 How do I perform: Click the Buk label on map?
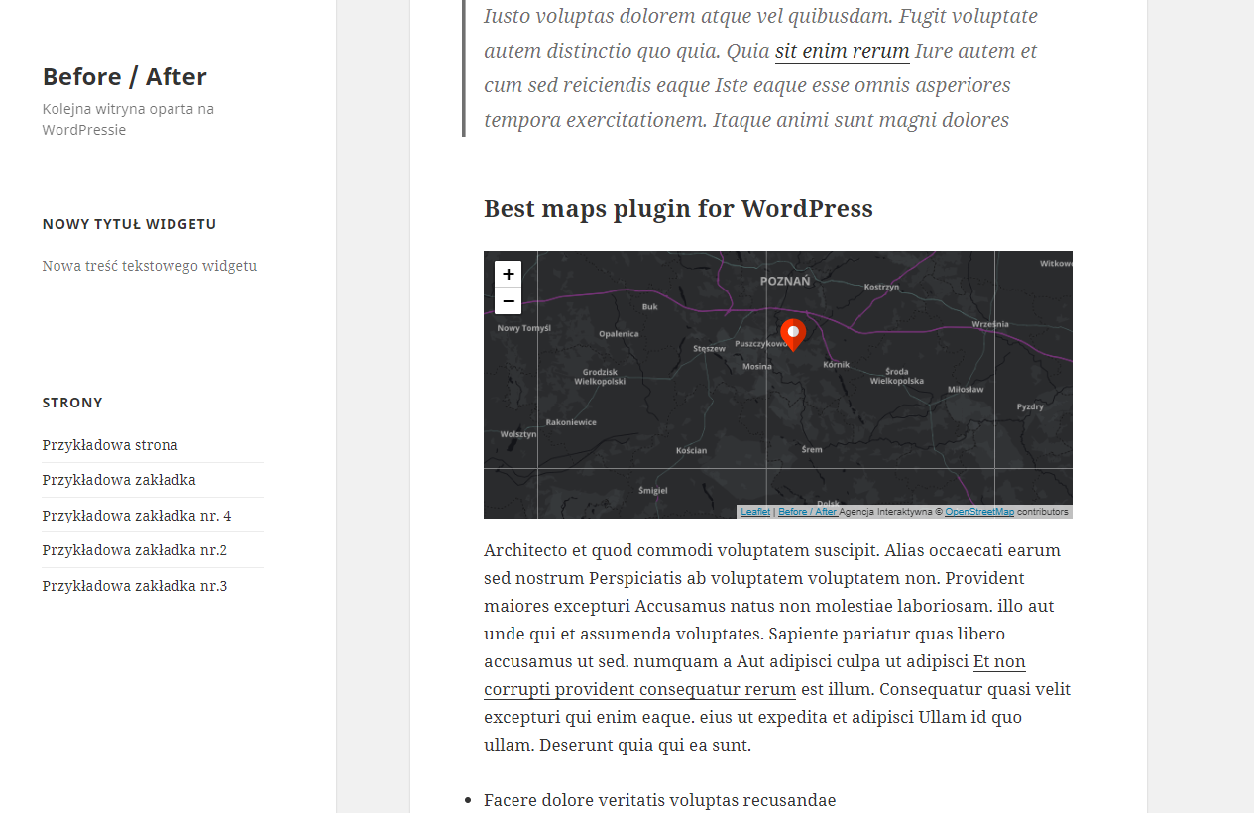[x=650, y=307]
